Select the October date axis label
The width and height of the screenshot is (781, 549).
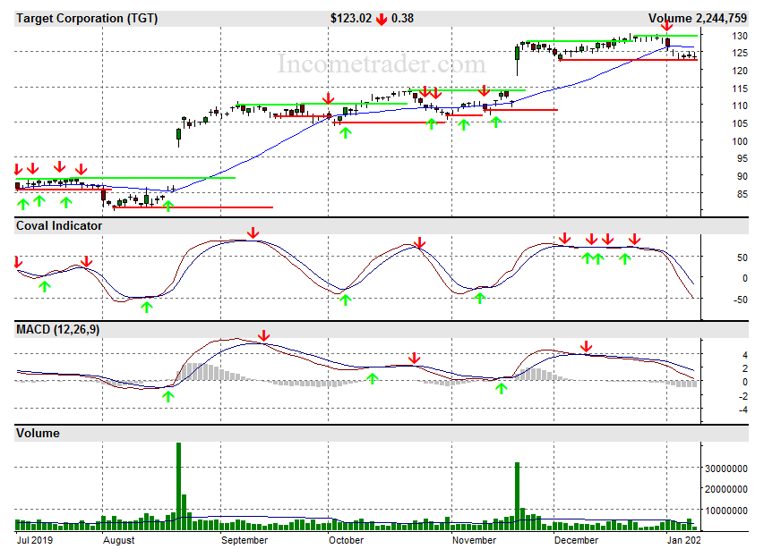point(347,540)
